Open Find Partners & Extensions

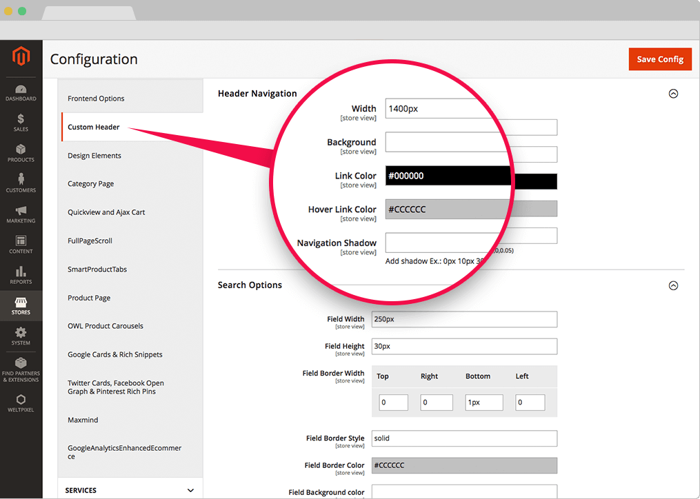click(x=21, y=369)
